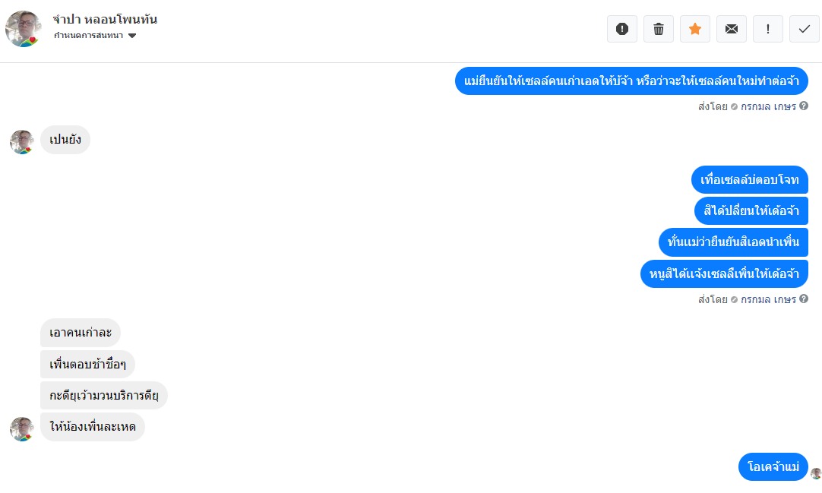Click help icon beside first กรกมล เกษร
The image size is (822, 493).
pos(804,106)
